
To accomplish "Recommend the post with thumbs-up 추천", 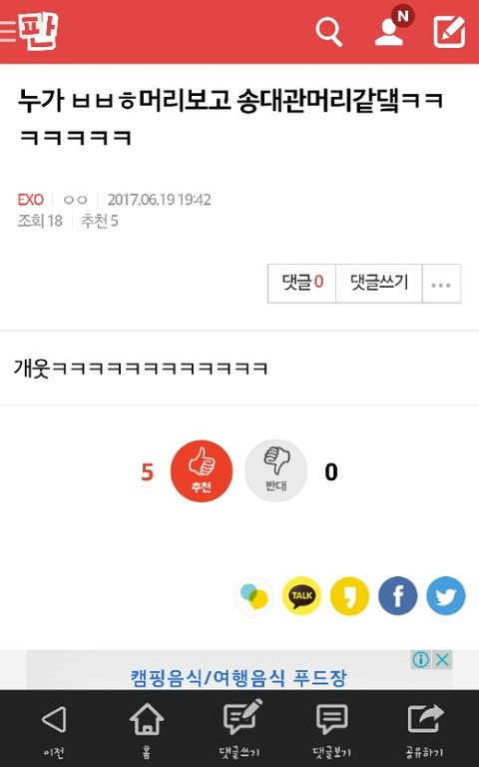I will (x=202, y=470).
